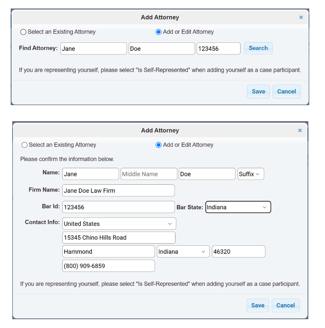Image resolution: width=325 pixels, height=328 pixels.
Task: Close the top Add Attorney dialog
Action: tap(301, 17)
